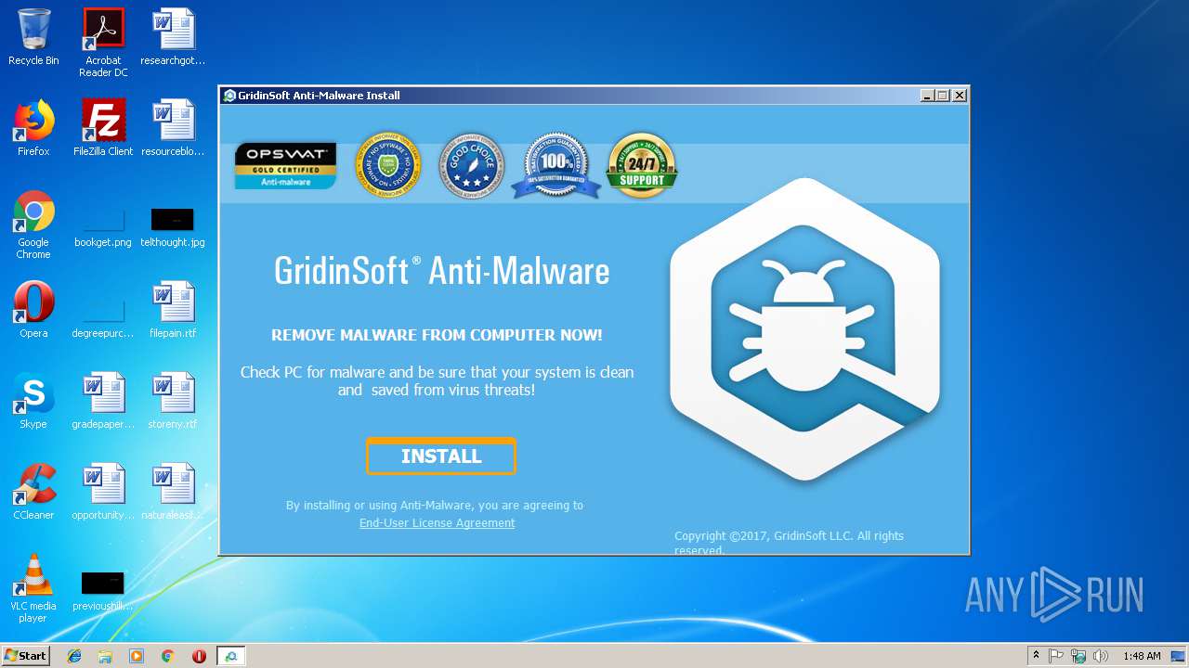Launch CCleaner from desktop
The height and width of the screenshot is (668, 1189).
point(33,492)
